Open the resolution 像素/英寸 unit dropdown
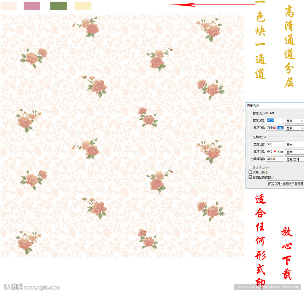304x293 pixels. (x=294, y=159)
